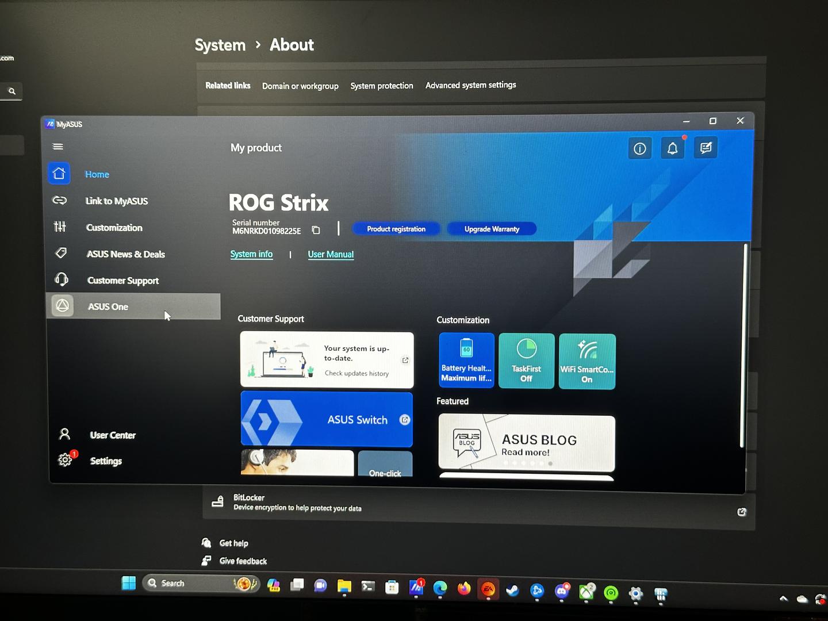This screenshot has height=621, width=828.
Task: Click the MyASUS taskbar icon
Action: [x=416, y=587]
